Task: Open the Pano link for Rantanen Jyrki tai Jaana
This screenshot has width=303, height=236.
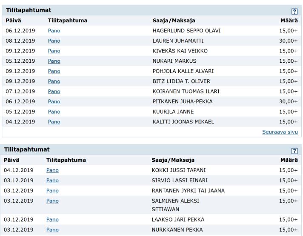Action: (52, 190)
